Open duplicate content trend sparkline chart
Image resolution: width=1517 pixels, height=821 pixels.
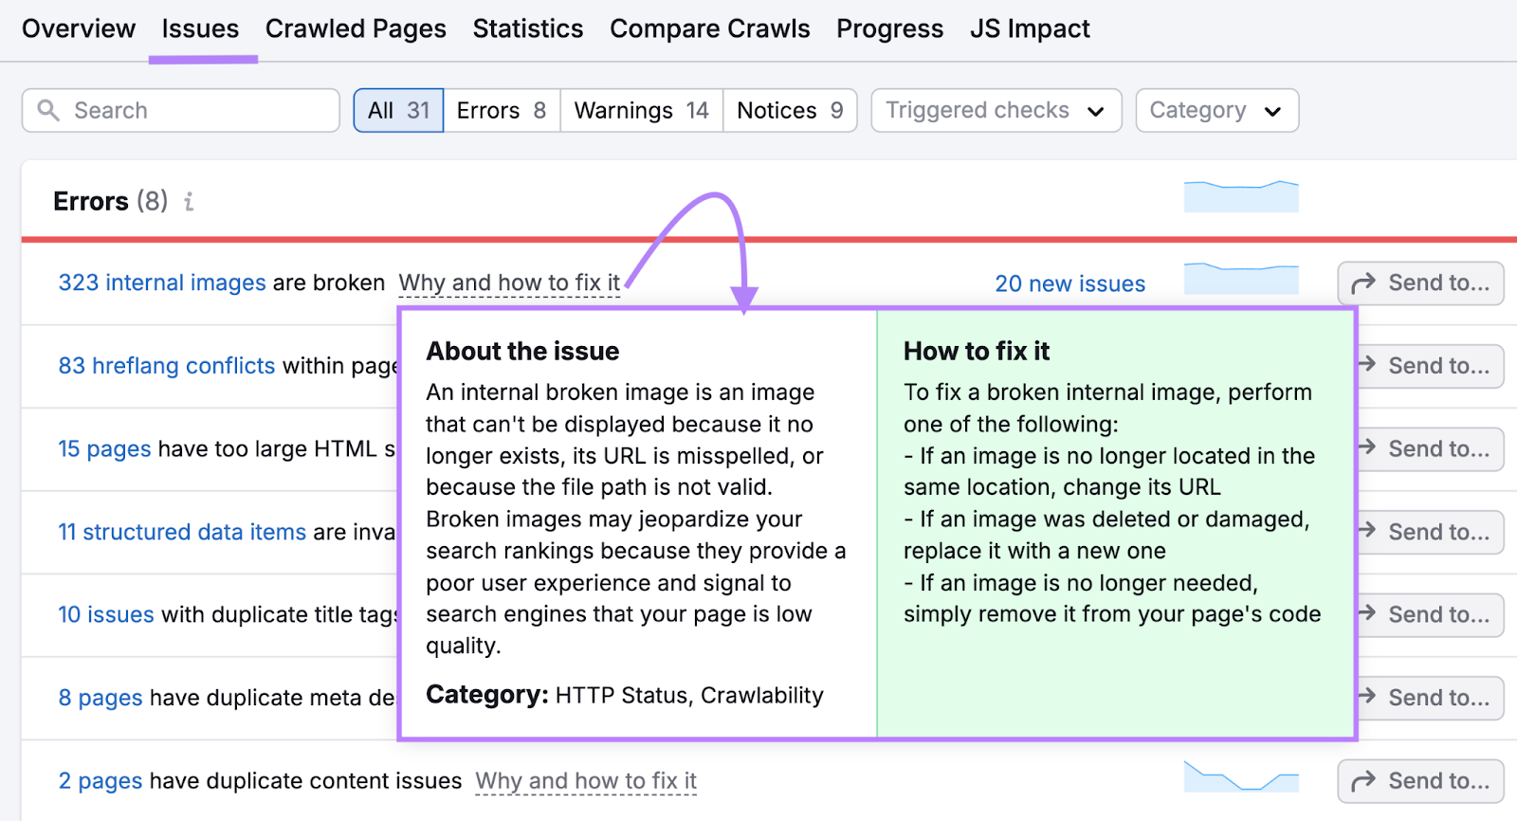point(1240,777)
